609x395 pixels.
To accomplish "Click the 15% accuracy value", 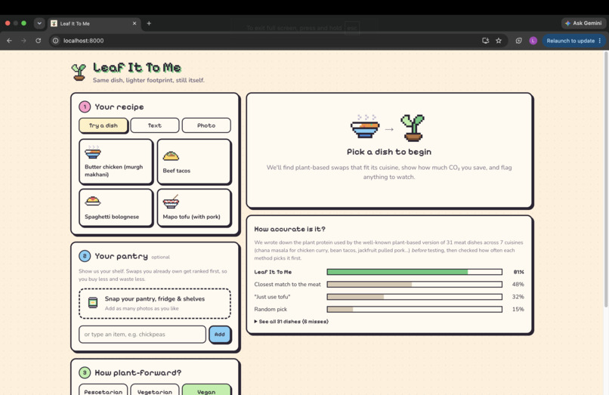I will [x=518, y=309].
